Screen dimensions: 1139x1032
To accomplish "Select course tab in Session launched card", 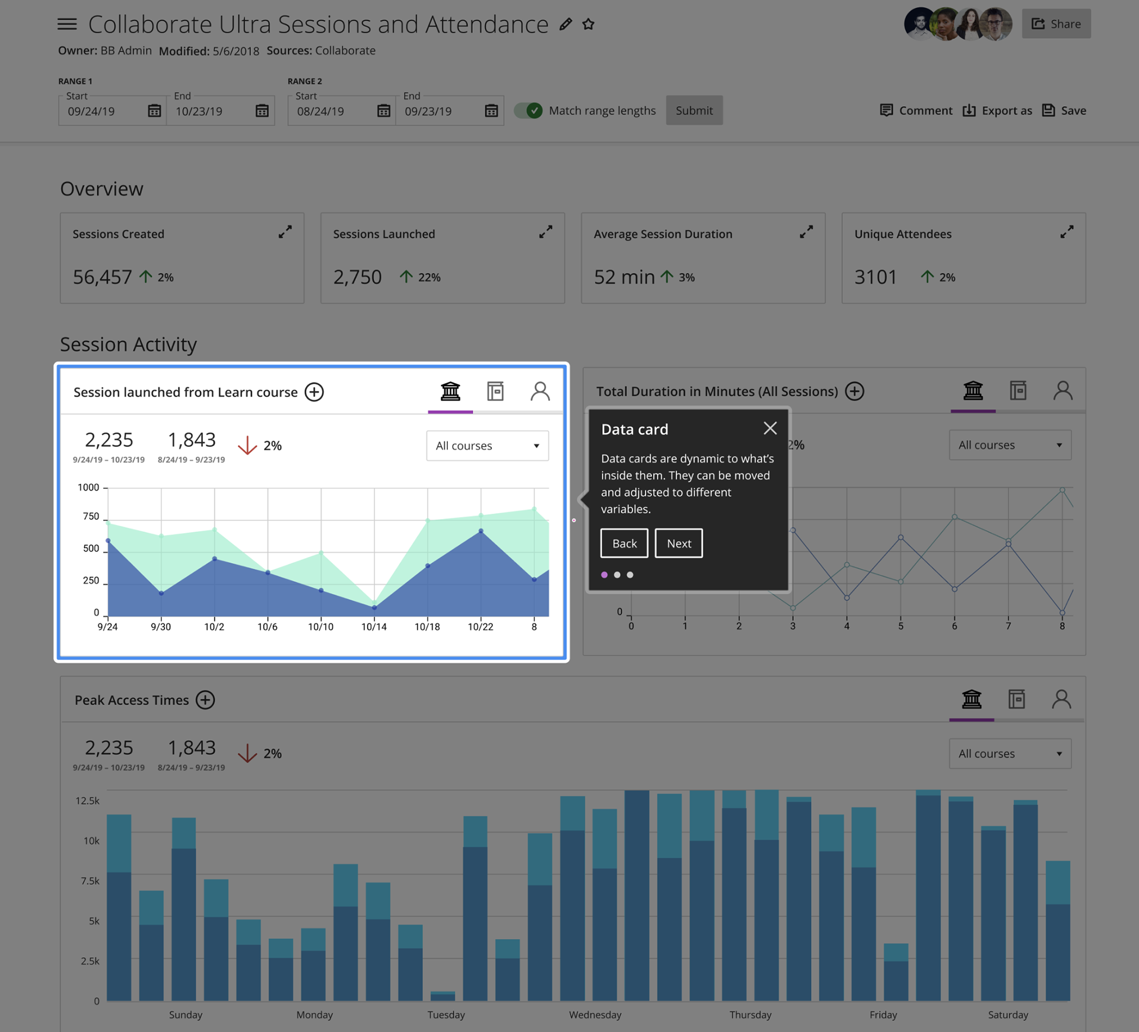I will pyautogui.click(x=495, y=391).
